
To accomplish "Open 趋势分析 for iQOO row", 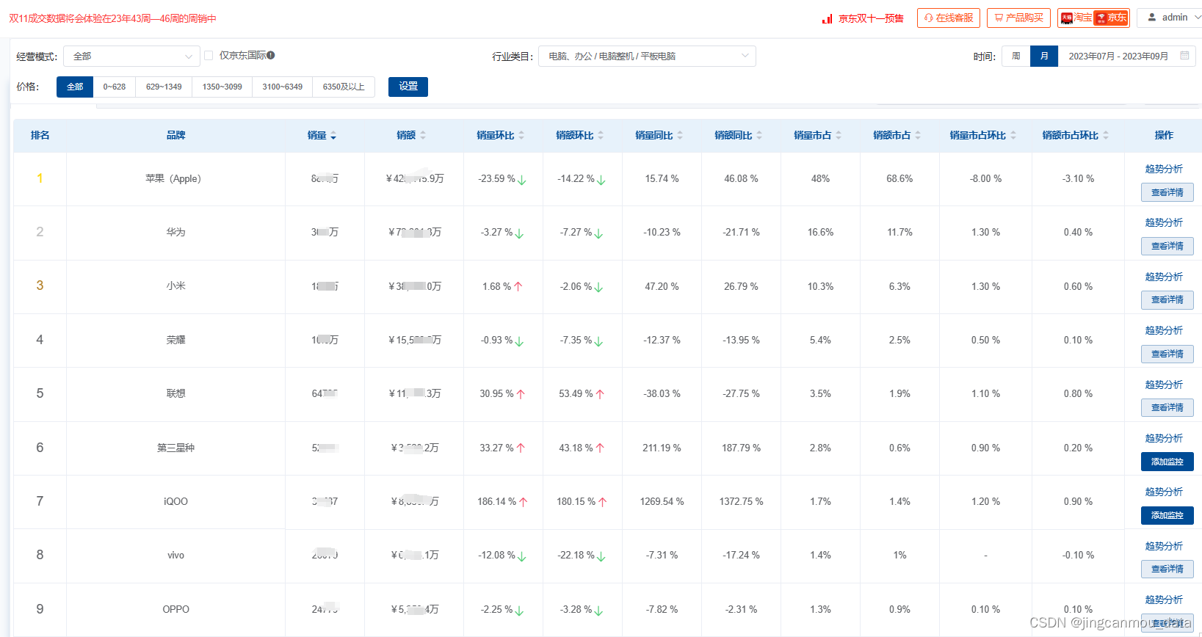I will point(1164,492).
